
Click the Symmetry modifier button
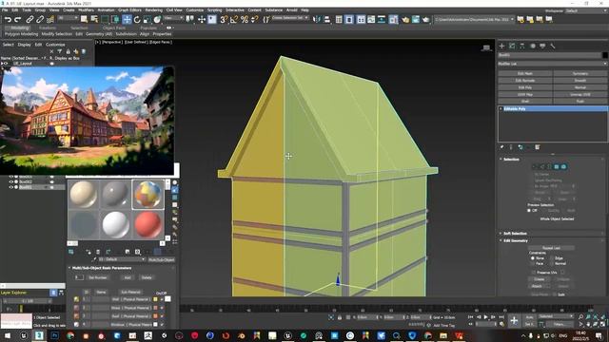pos(580,73)
